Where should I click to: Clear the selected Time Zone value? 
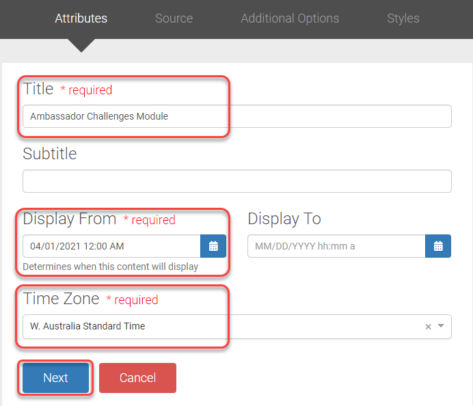[x=428, y=327]
